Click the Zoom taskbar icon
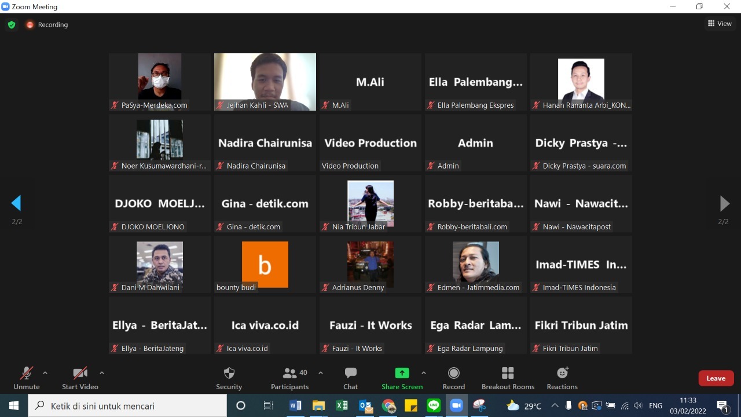The height and width of the screenshot is (417, 741). 457,405
